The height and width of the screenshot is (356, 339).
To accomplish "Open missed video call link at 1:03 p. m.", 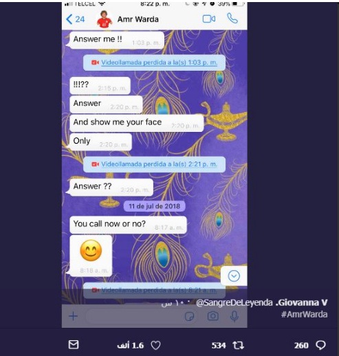I will click(159, 63).
